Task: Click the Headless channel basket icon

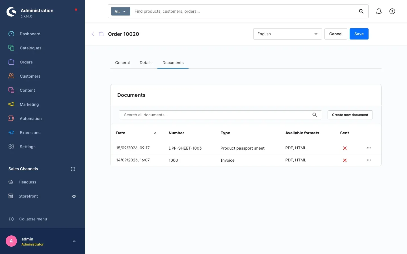Action: click(x=11, y=182)
